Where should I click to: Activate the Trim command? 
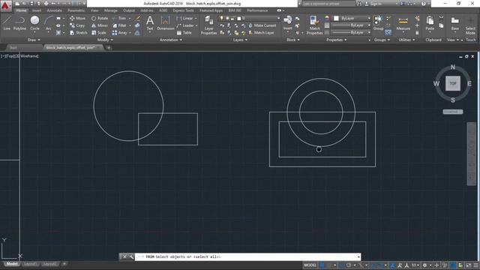pyautogui.click(x=119, y=18)
